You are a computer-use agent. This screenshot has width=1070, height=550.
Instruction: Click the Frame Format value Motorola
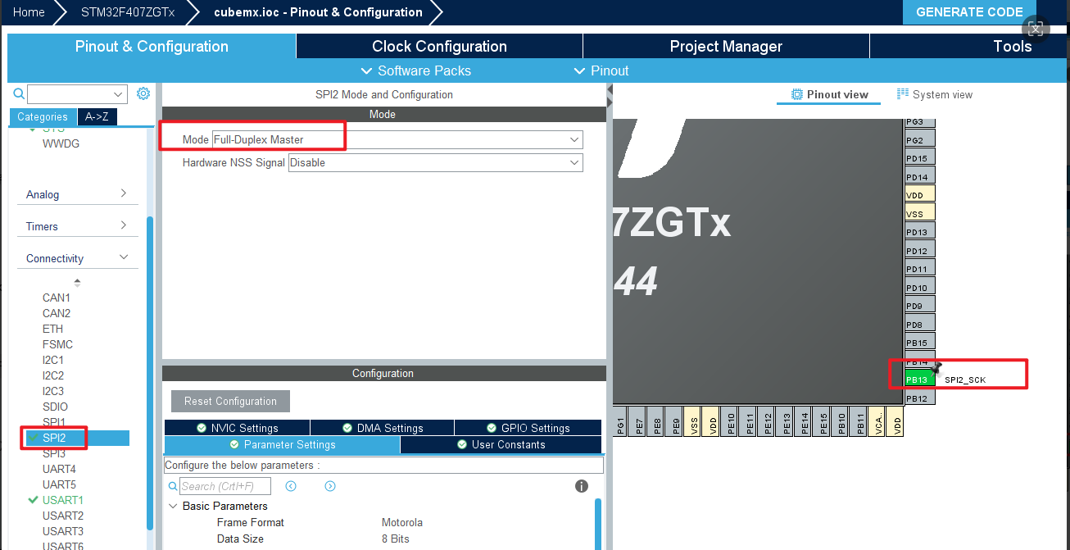click(x=402, y=522)
